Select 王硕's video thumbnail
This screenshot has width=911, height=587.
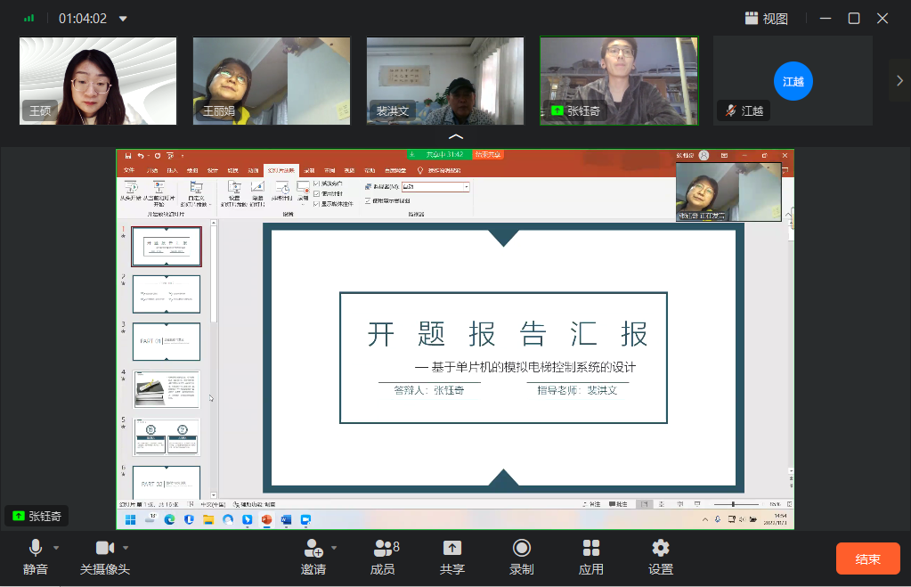click(98, 80)
